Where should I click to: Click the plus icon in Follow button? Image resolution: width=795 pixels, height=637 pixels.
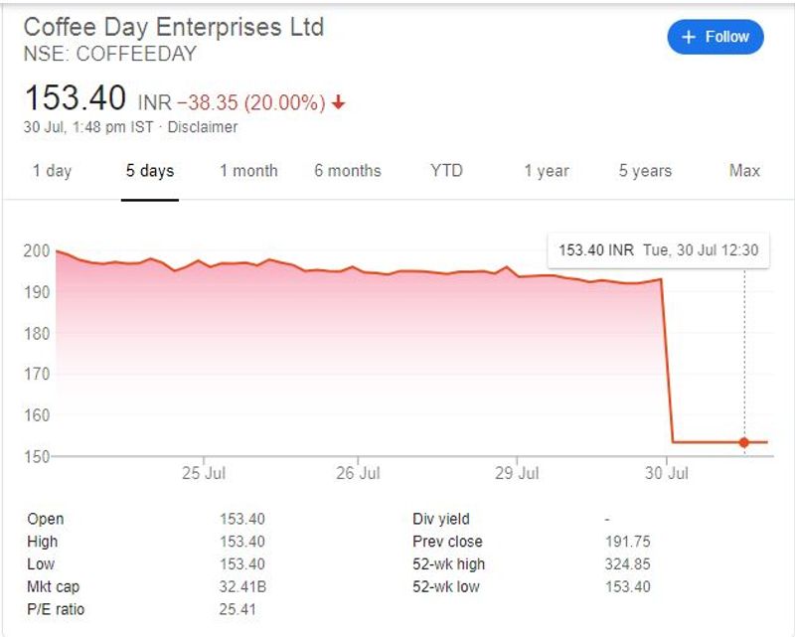pos(689,37)
